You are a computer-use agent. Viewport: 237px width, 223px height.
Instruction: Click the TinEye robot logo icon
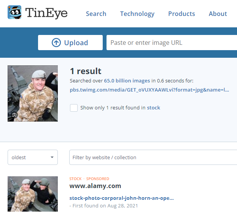[x=14, y=12]
